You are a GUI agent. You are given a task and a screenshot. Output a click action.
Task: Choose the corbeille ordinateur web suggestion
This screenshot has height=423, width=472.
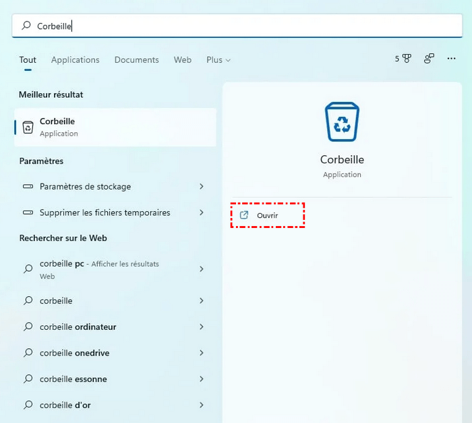tap(78, 327)
